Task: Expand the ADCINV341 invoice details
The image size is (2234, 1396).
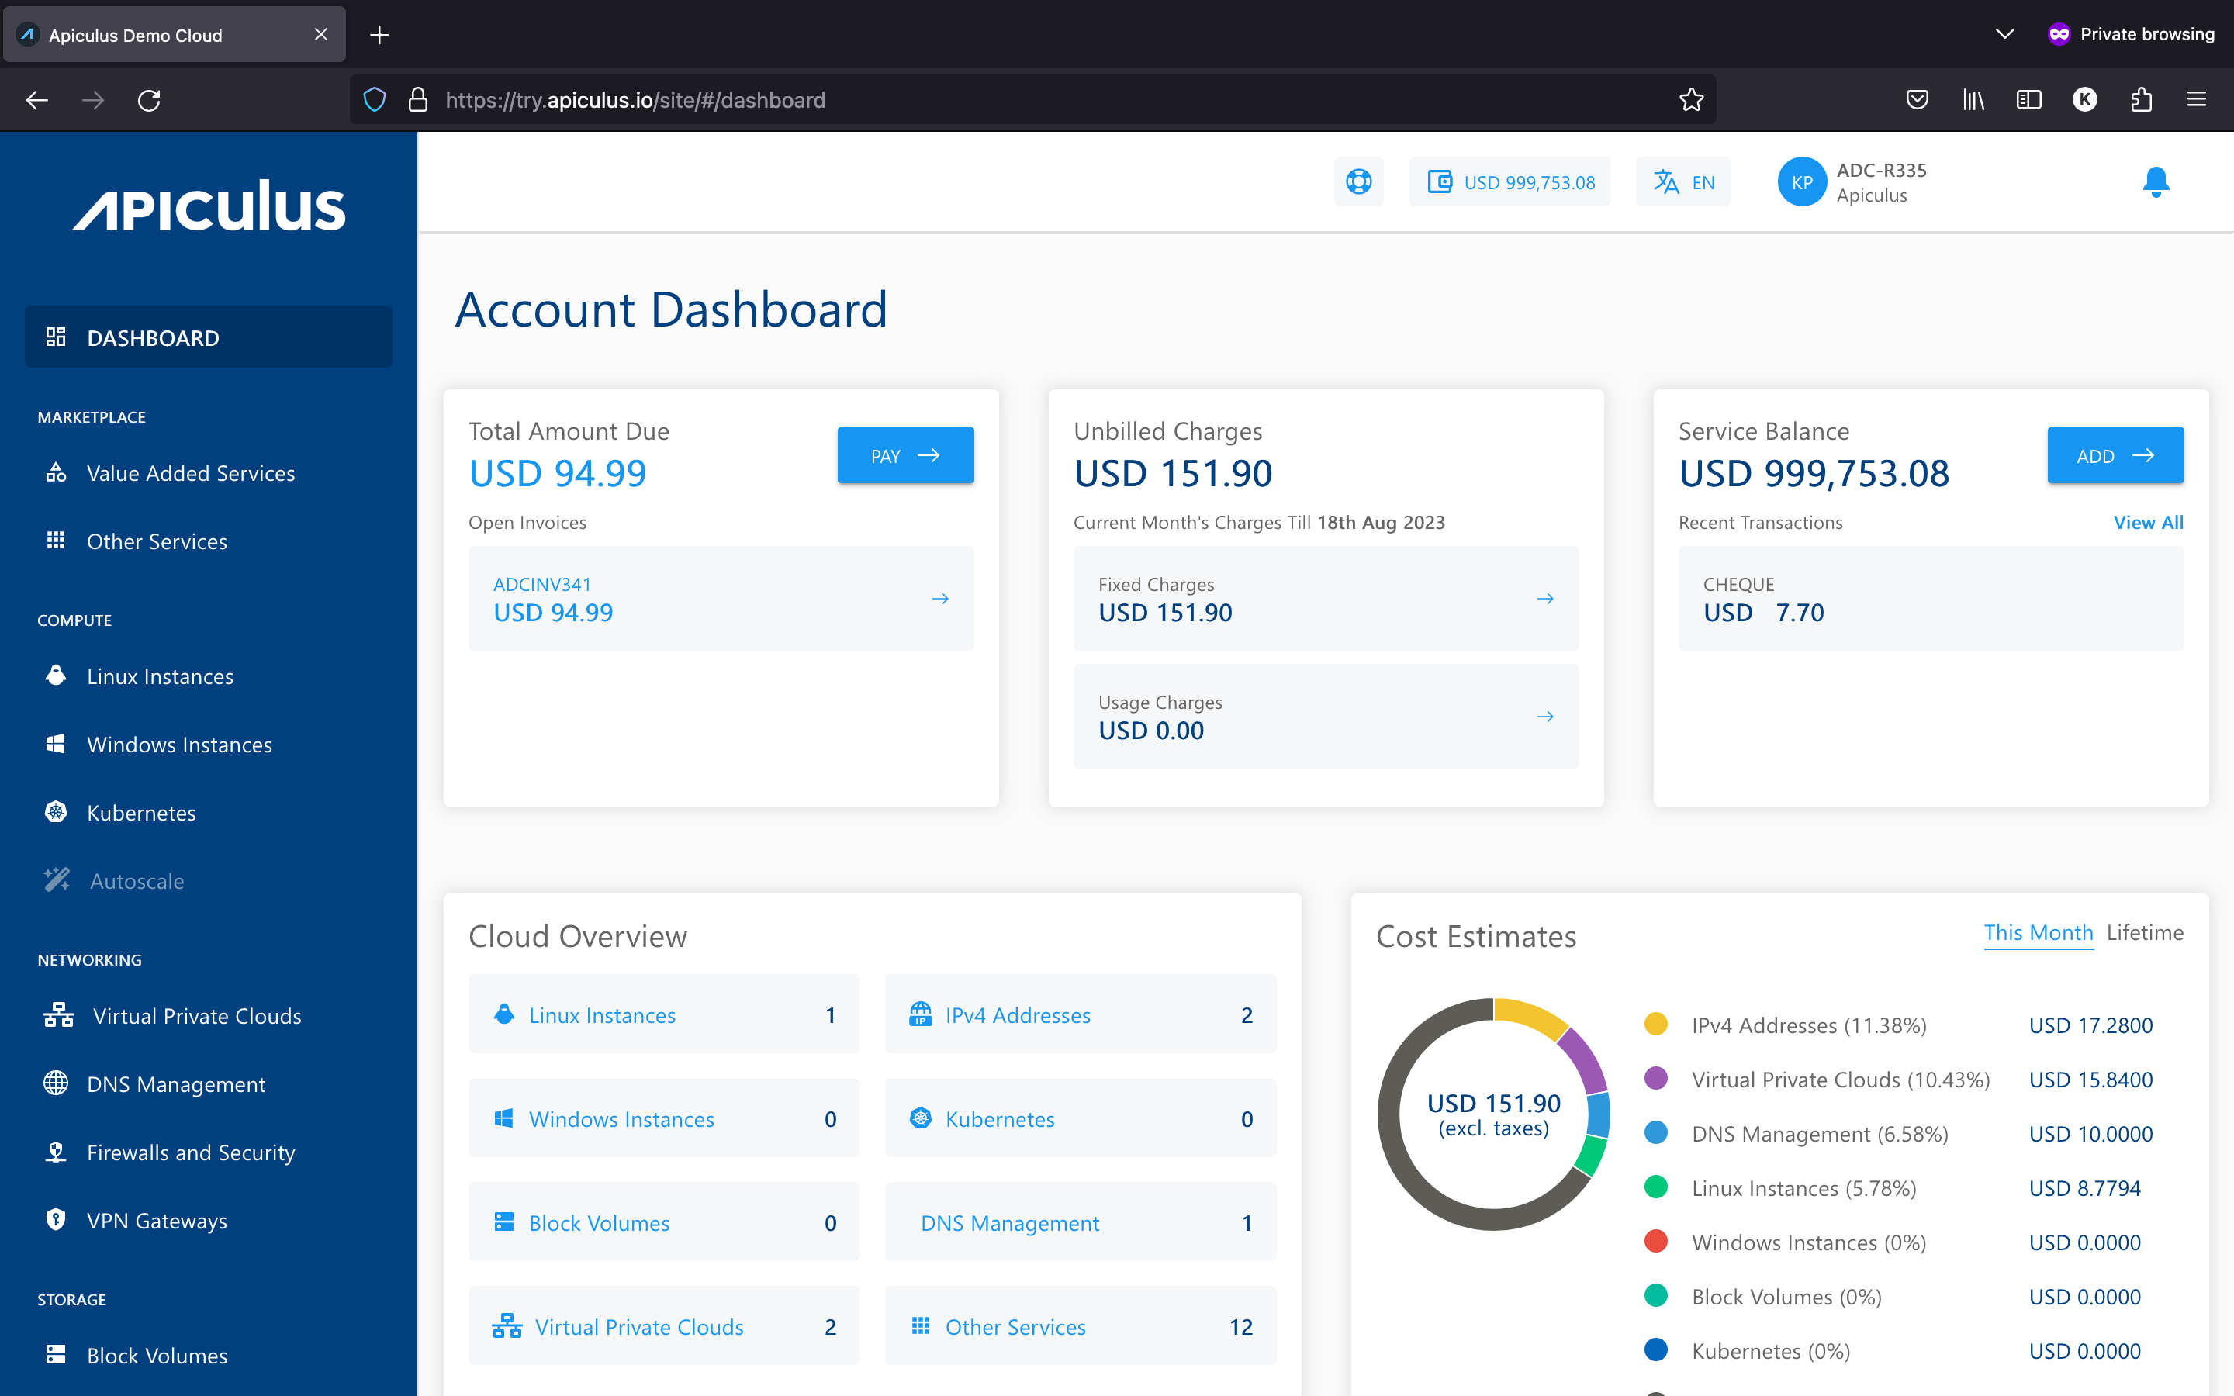Action: click(x=939, y=598)
